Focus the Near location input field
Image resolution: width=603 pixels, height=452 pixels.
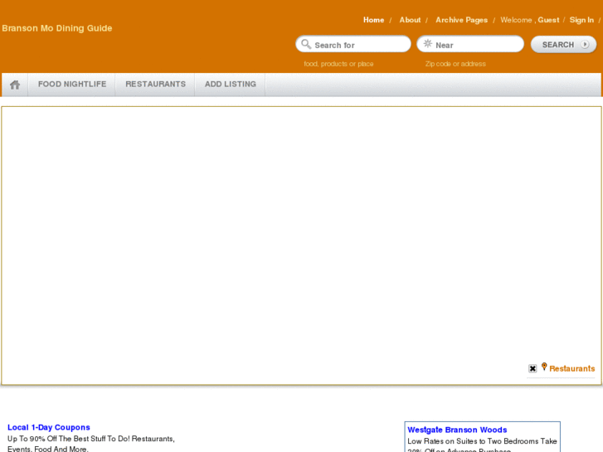[470, 44]
